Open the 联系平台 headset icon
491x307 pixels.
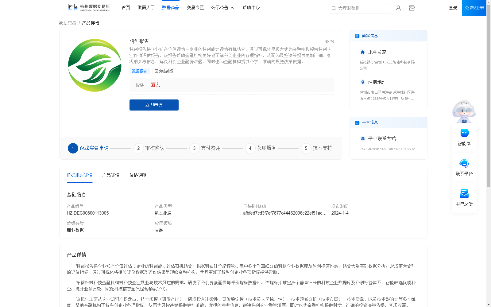(464, 163)
